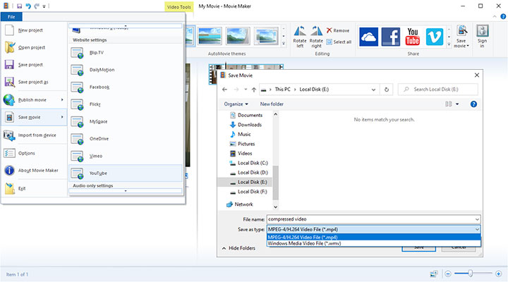This screenshot has height=282, width=508.
Task: Click Select all in Editing group
Action: point(339,42)
